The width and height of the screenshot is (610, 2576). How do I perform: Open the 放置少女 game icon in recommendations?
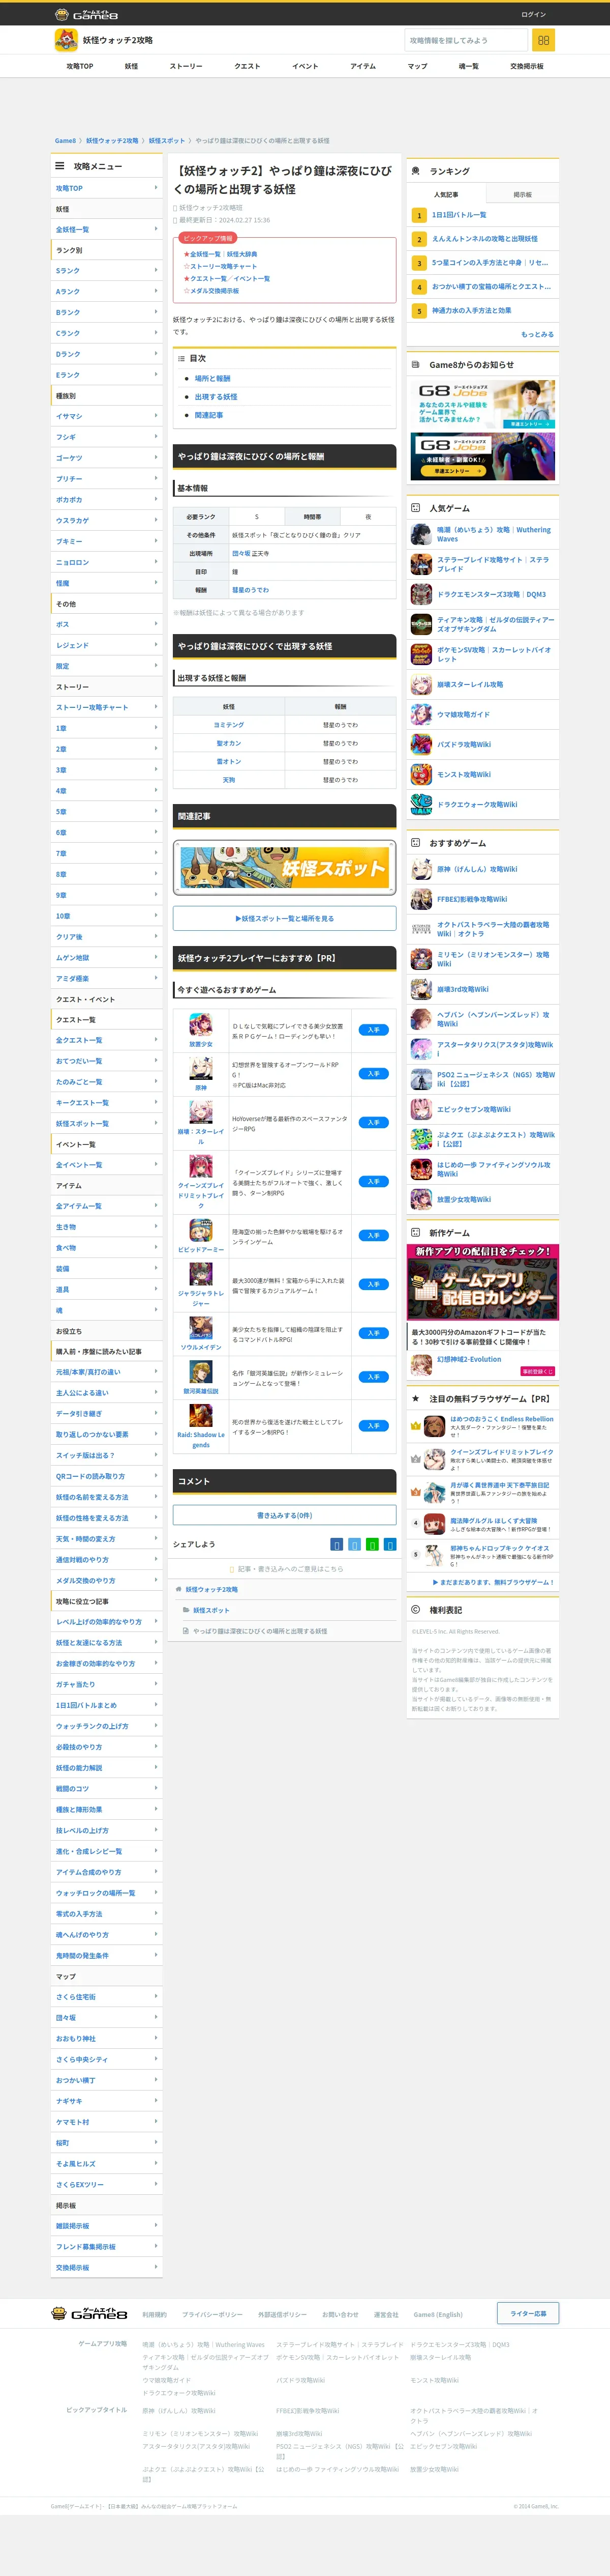201,1023
